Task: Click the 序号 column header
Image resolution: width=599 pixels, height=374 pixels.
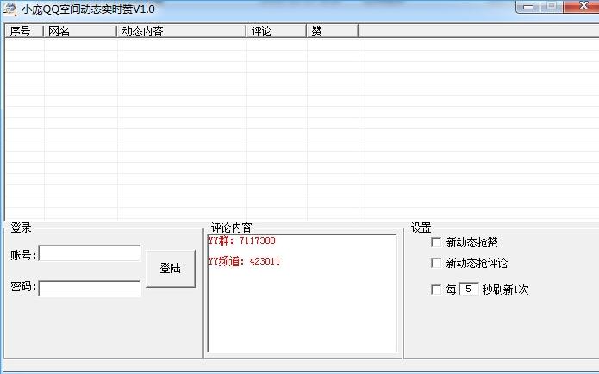Action: pos(24,31)
